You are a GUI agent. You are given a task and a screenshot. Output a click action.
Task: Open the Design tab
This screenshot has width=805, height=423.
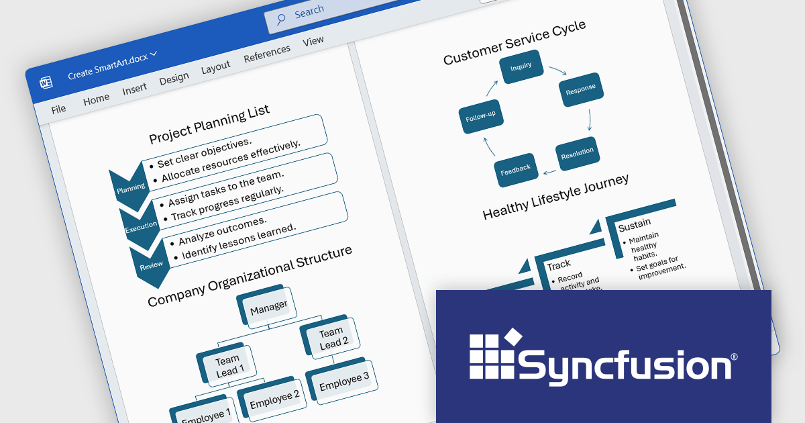click(174, 79)
